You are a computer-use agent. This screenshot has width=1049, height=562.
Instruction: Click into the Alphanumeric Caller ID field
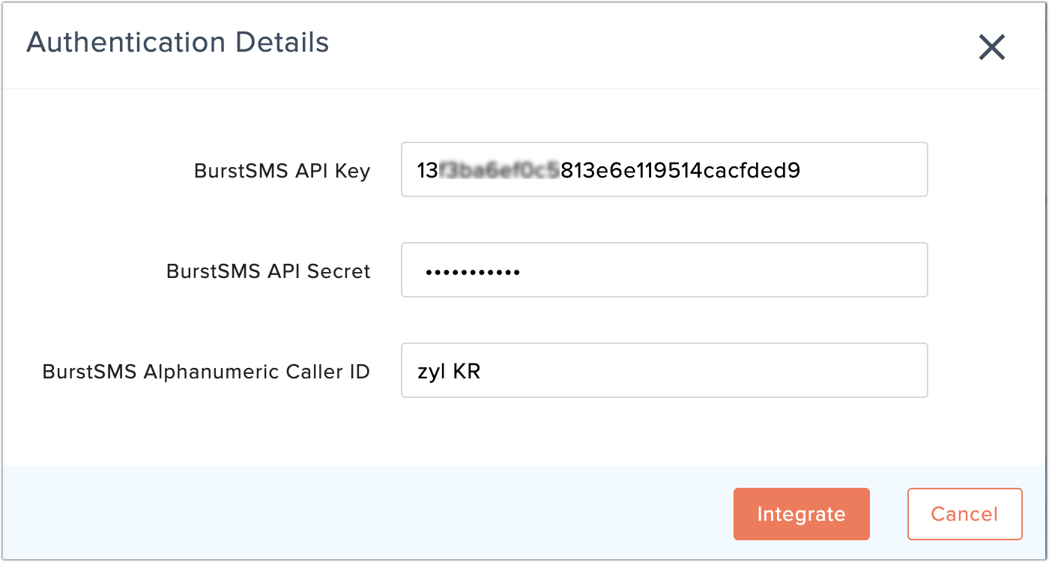pos(665,370)
